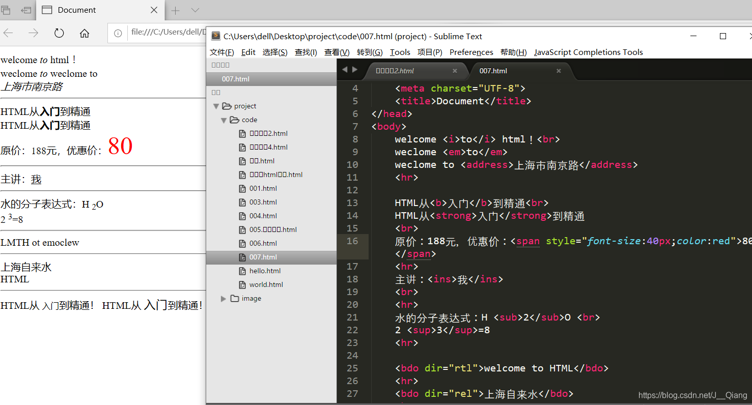Reload the browser page
The image size is (752, 405).
point(59,33)
